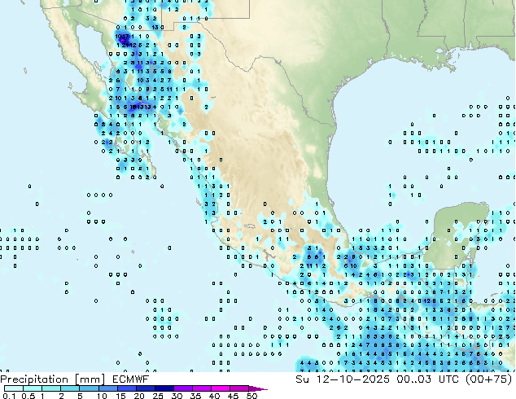This screenshot has height=399, width=516.
Task: Click the "(00+75)" forecast offset text
Action: 489,379
